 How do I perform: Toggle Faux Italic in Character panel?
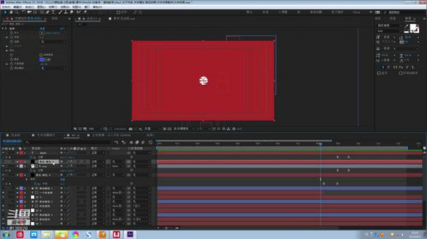click(389, 67)
